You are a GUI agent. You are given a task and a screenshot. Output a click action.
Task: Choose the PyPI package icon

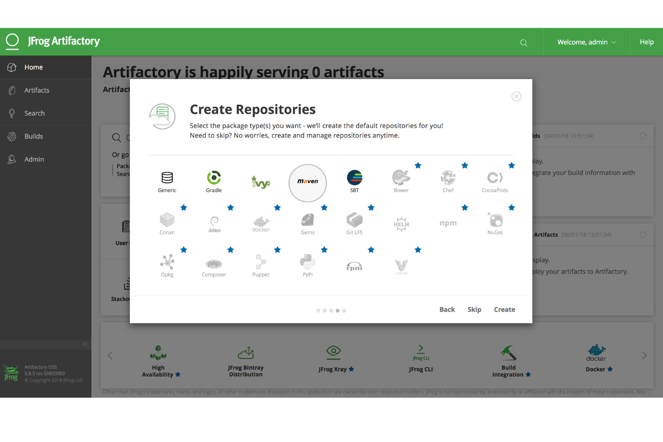[x=308, y=262]
